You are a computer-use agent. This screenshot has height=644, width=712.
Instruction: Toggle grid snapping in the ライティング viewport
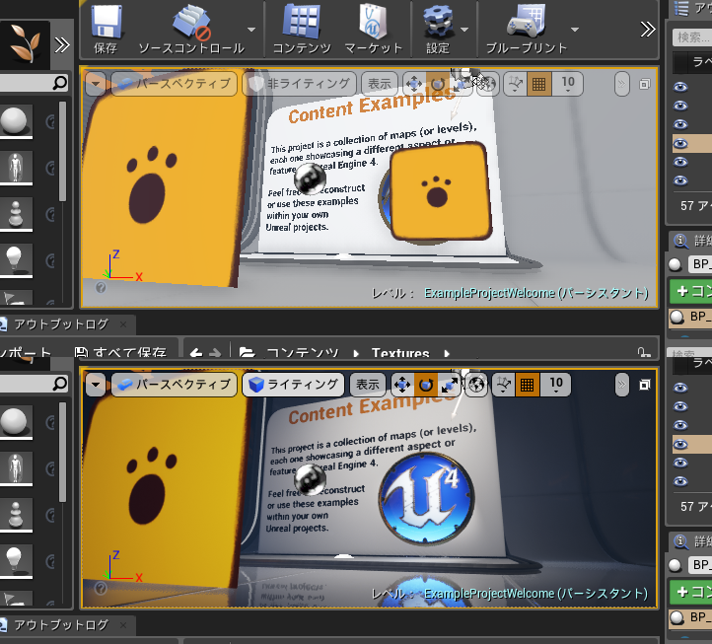point(528,385)
